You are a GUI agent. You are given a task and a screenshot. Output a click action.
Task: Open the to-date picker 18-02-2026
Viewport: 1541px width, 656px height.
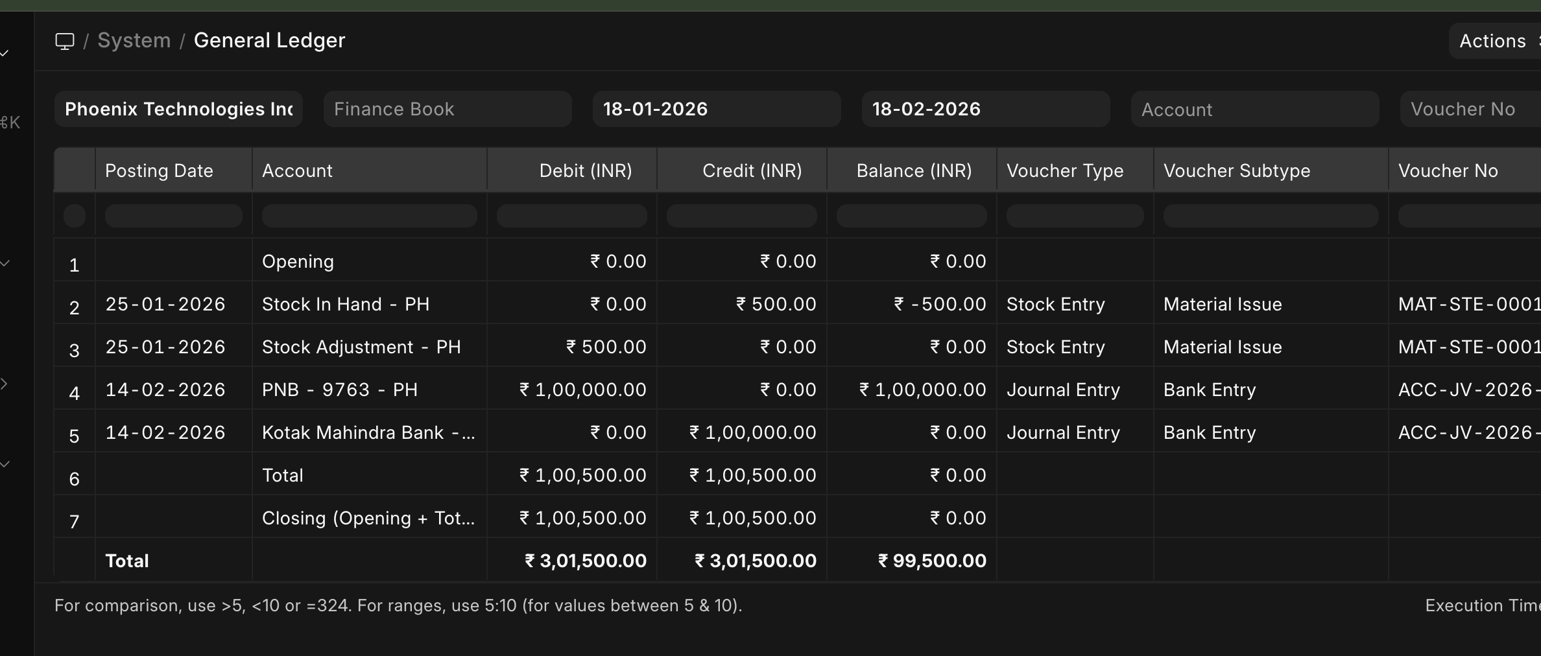pos(985,109)
